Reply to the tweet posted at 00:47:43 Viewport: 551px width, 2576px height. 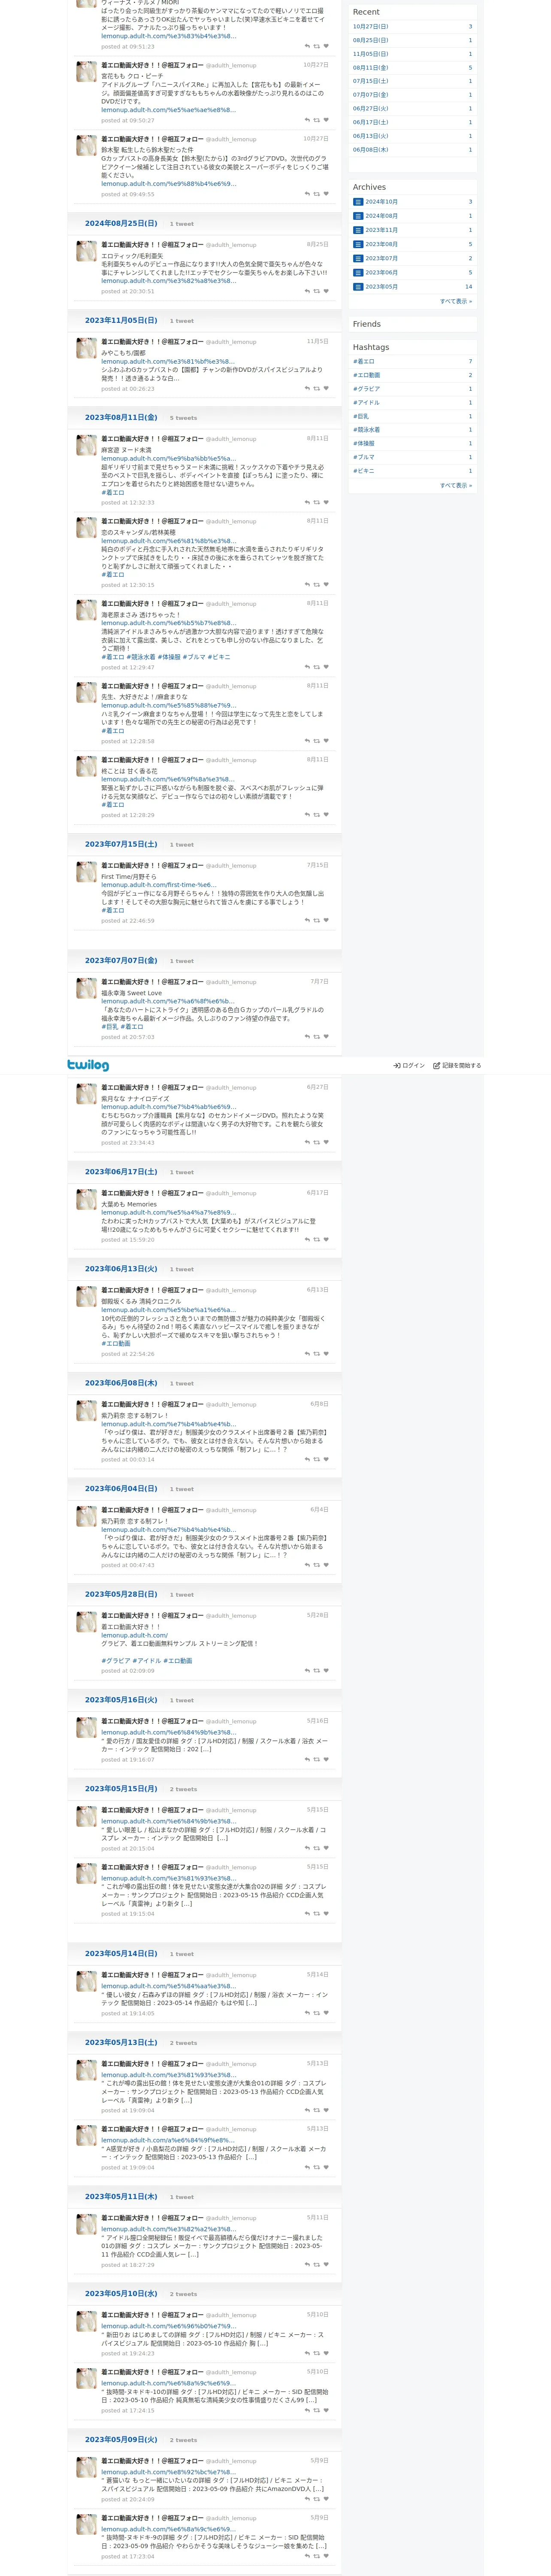307,1565
